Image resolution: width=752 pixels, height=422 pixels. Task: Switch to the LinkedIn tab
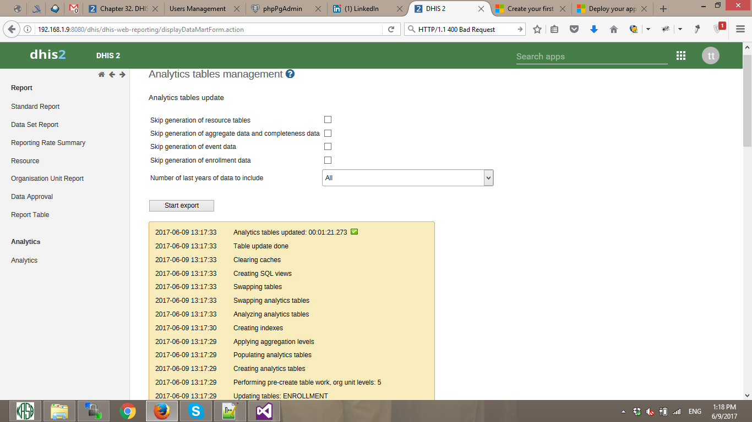click(368, 9)
